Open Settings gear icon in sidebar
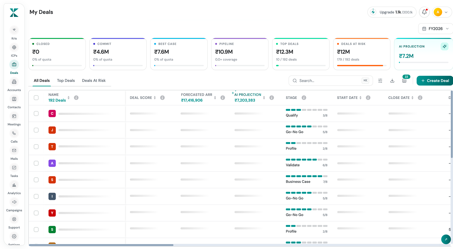The image size is (453, 249). click(x=14, y=236)
